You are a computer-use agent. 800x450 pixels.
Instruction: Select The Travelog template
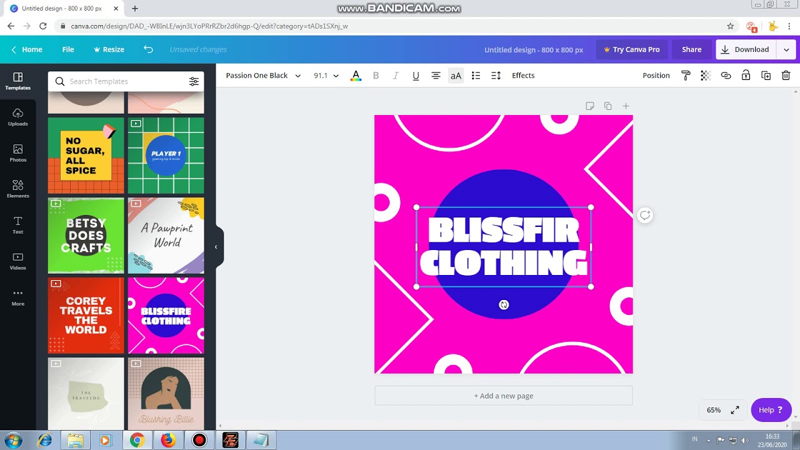(x=86, y=393)
